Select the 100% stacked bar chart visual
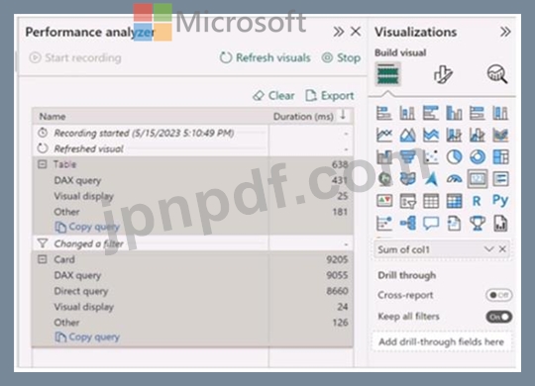535x386 pixels. coord(477,113)
